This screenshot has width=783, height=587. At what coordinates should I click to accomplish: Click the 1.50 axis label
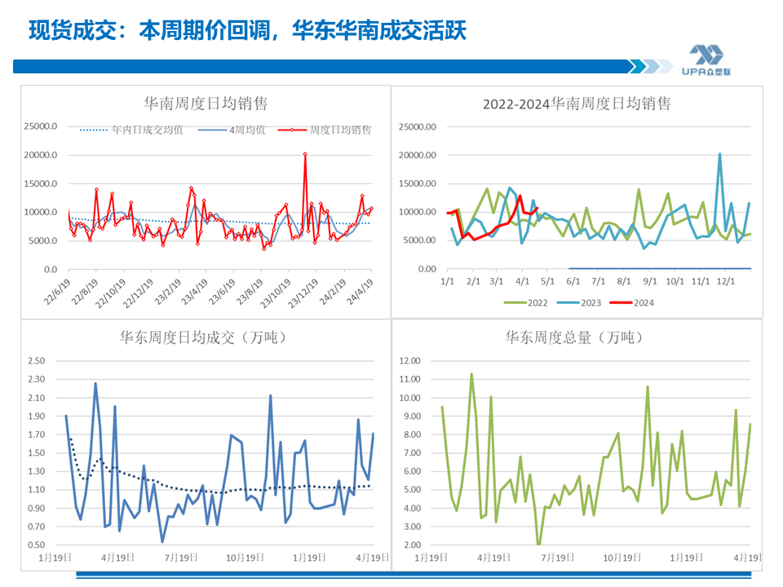[37, 453]
